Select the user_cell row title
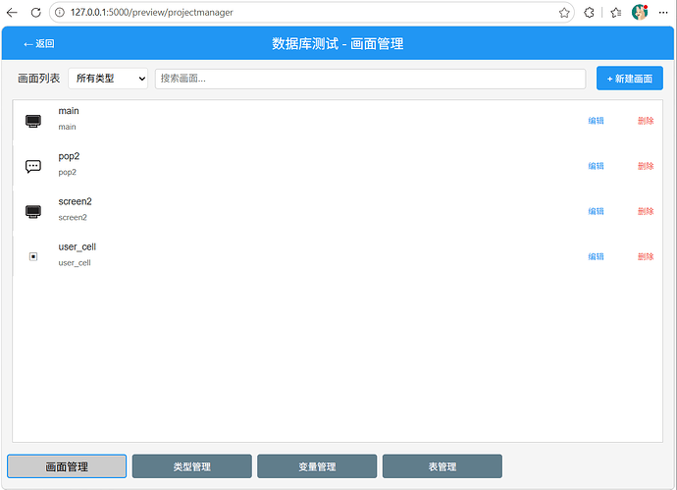The width and height of the screenshot is (677, 490). tap(78, 247)
